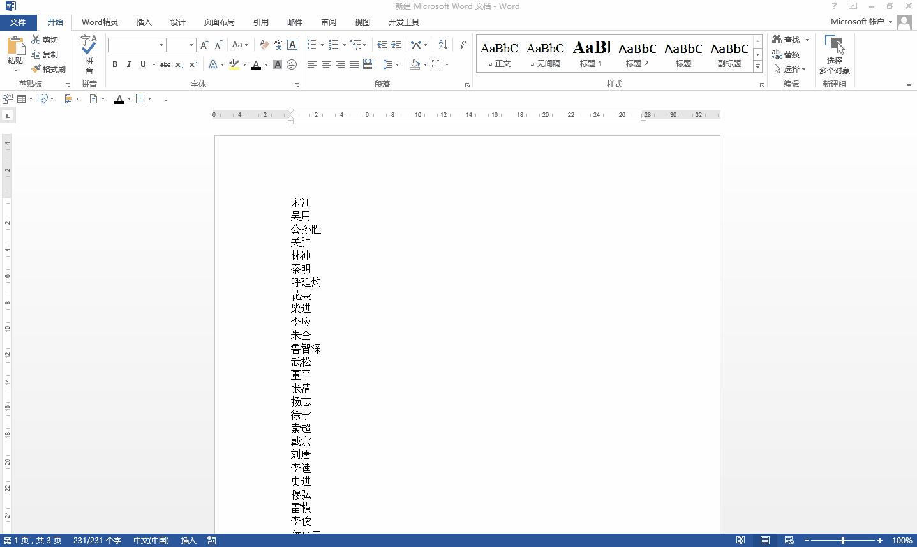Screen dimensions: 917x547
Task: Toggle italic formatting
Action: 129,64
